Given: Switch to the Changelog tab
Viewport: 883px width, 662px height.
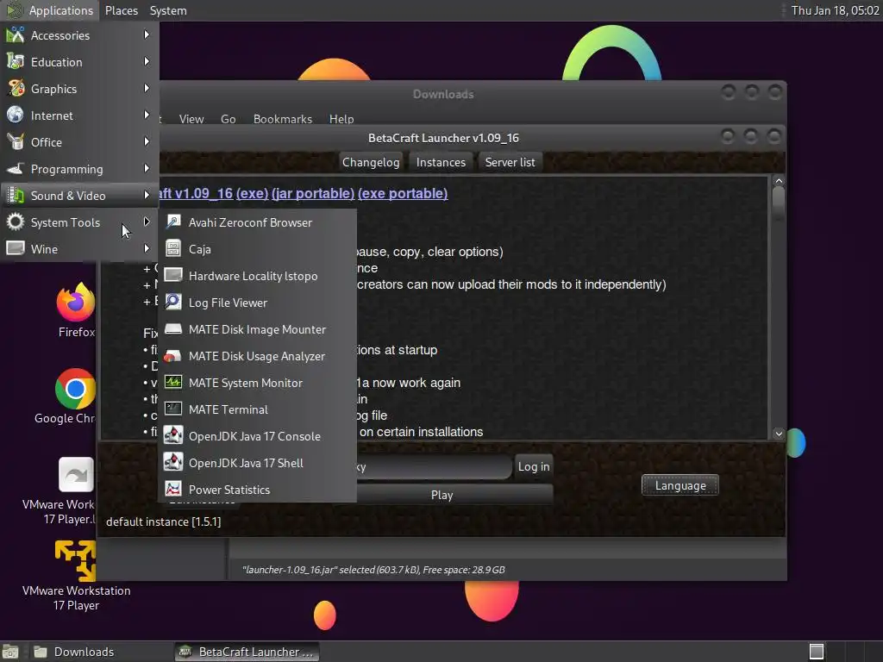Looking at the screenshot, I should click(371, 162).
